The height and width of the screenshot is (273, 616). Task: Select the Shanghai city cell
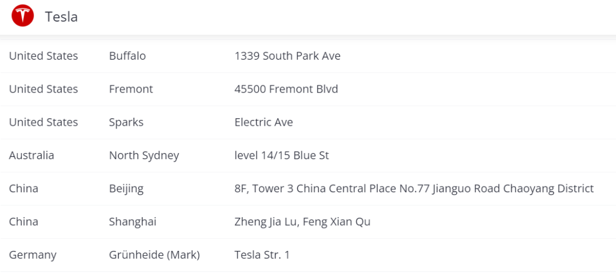[x=132, y=222]
